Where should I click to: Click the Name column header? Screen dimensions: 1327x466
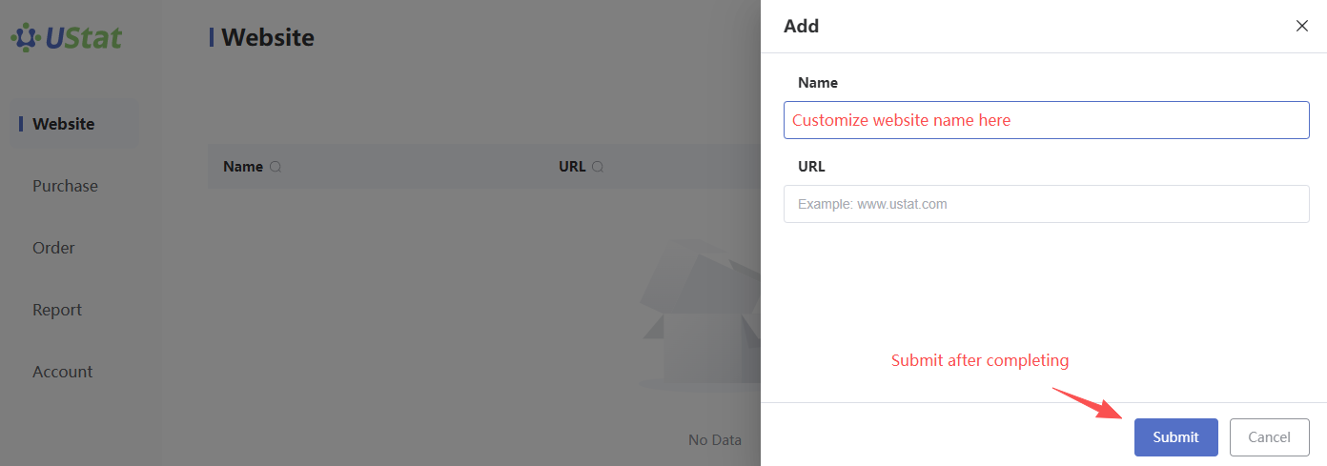[x=243, y=167]
